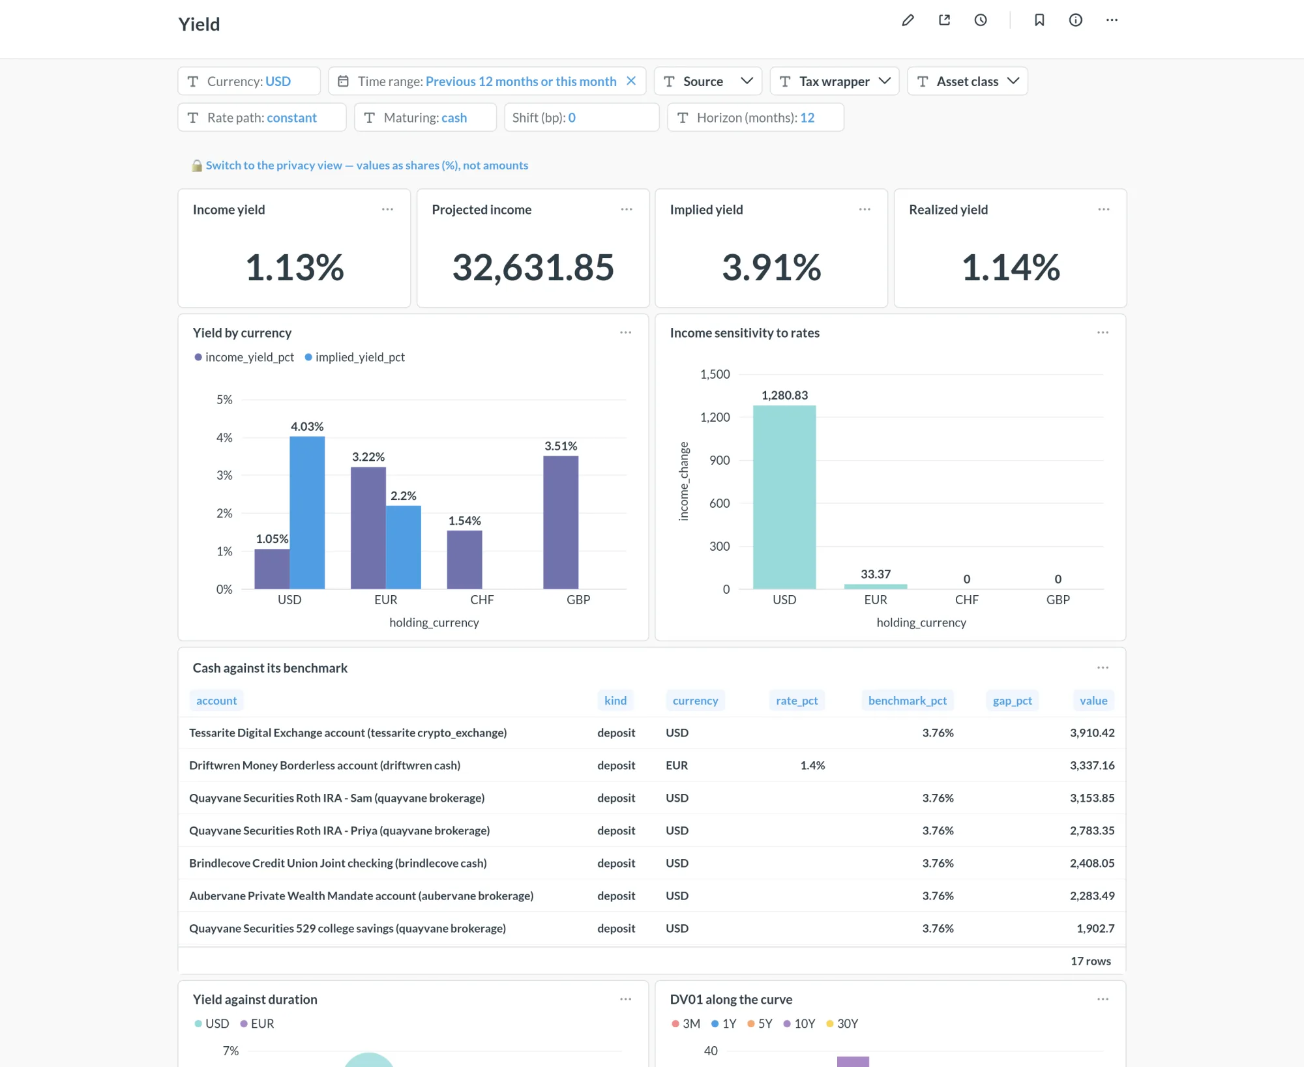1304x1067 pixels.
Task: Edit the Shift (bp) filter field
Action: (x=582, y=117)
